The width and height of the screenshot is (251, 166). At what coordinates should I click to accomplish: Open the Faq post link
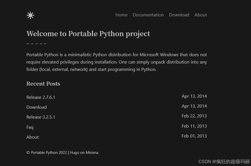click(30, 127)
